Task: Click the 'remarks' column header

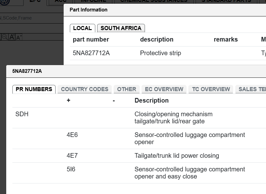Action: pyautogui.click(x=226, y=39)
